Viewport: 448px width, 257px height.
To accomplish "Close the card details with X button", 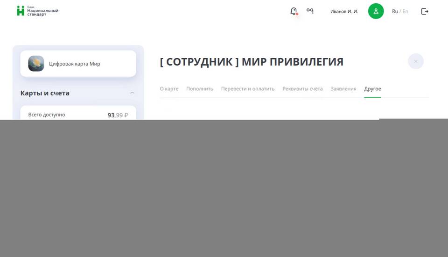I will [415, 61].
